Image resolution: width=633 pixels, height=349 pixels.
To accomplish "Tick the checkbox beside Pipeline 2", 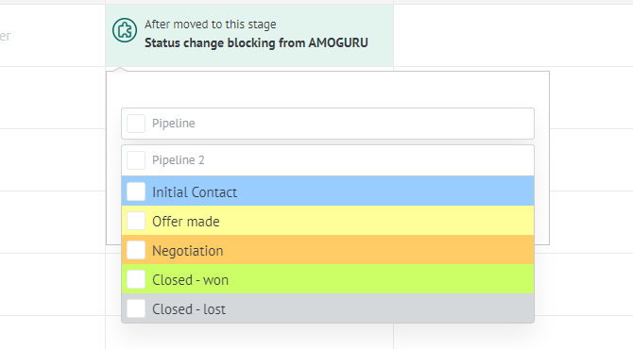I will [136, 160].
